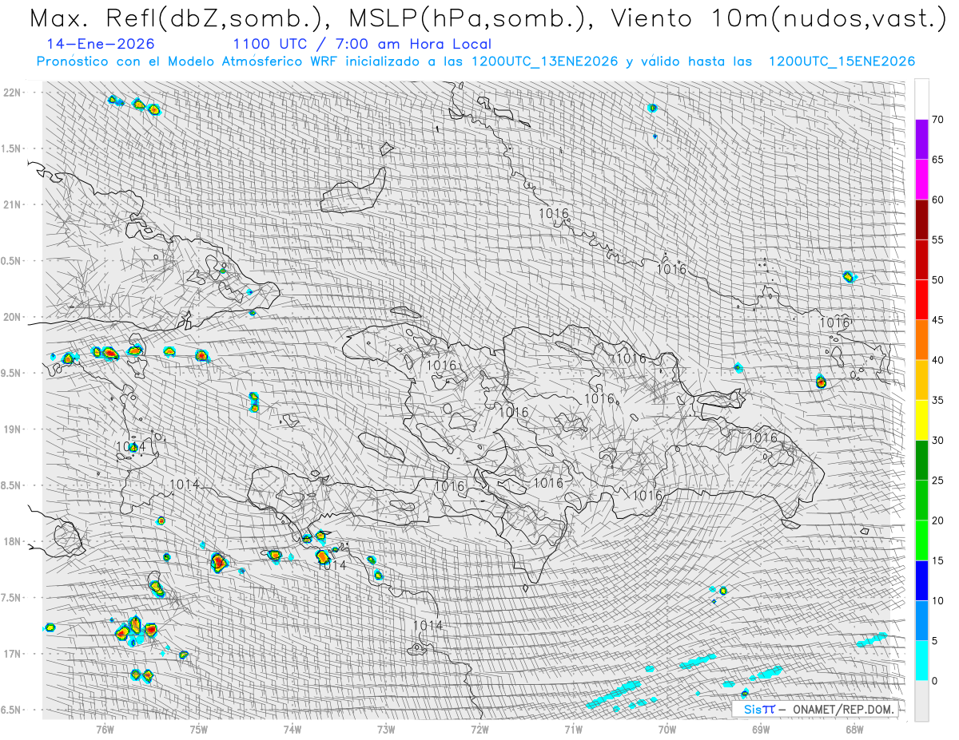959x740 pixels.
Task: Pick the orange 40–45 dBZ colorbar segment
Action: (x=921, y=340)
